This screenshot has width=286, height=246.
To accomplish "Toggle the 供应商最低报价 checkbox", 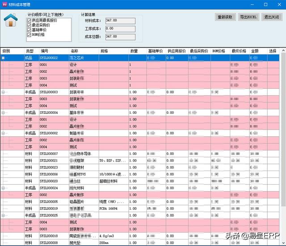I will coord(29,21).
